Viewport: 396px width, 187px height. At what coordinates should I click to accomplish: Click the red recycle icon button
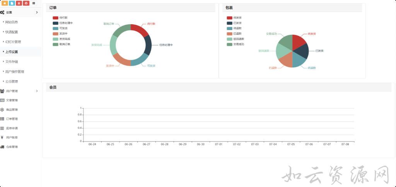click(x=26, y=3)
